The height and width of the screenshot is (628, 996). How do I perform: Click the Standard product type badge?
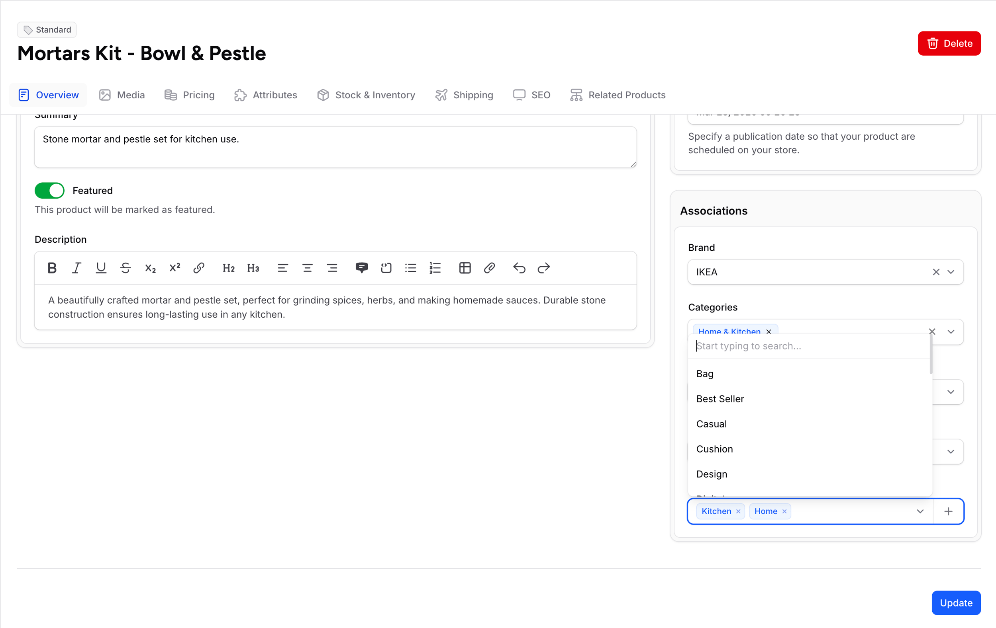pos(47,30)
